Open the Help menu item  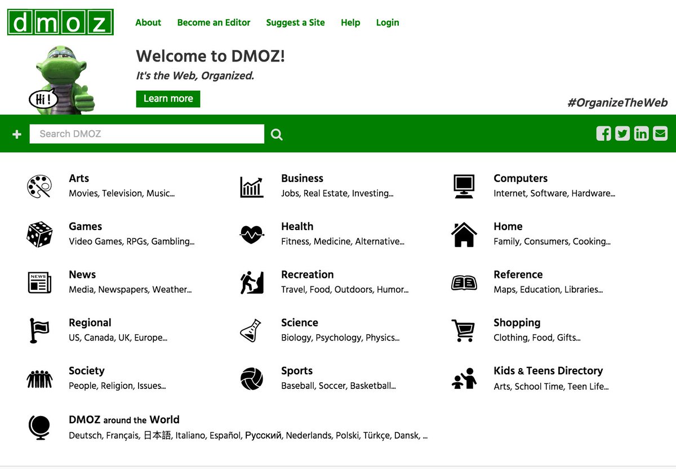pos(350,23)
